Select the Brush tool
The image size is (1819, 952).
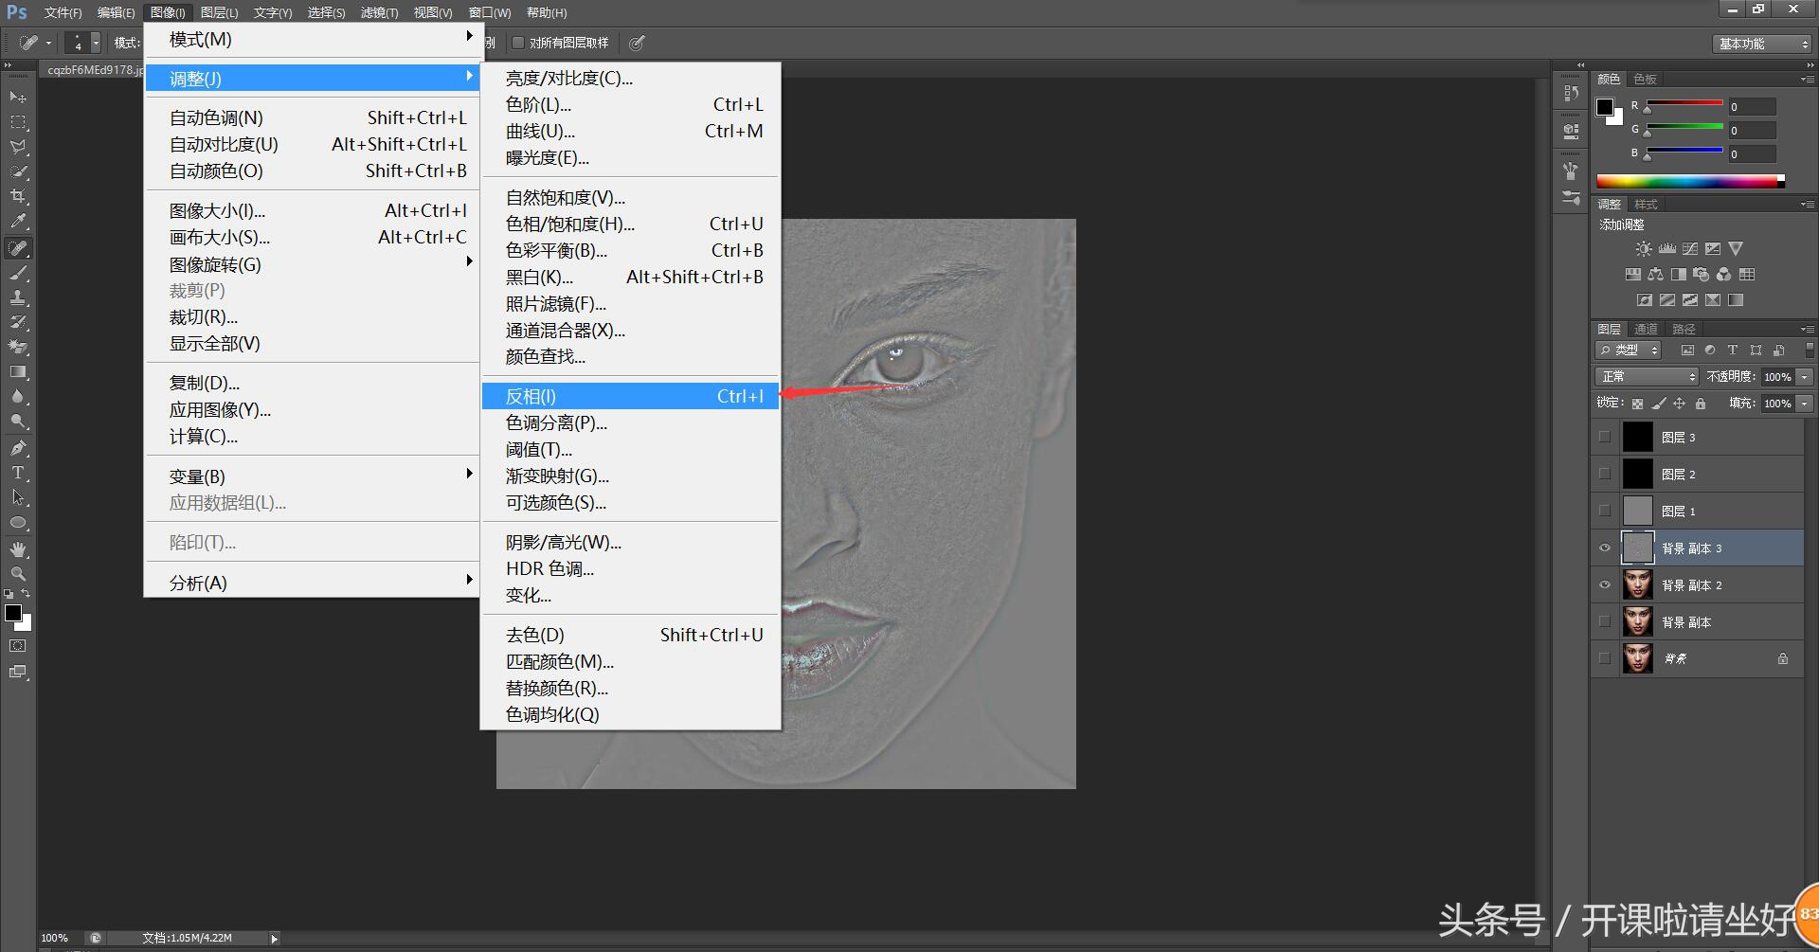point(18,273)
